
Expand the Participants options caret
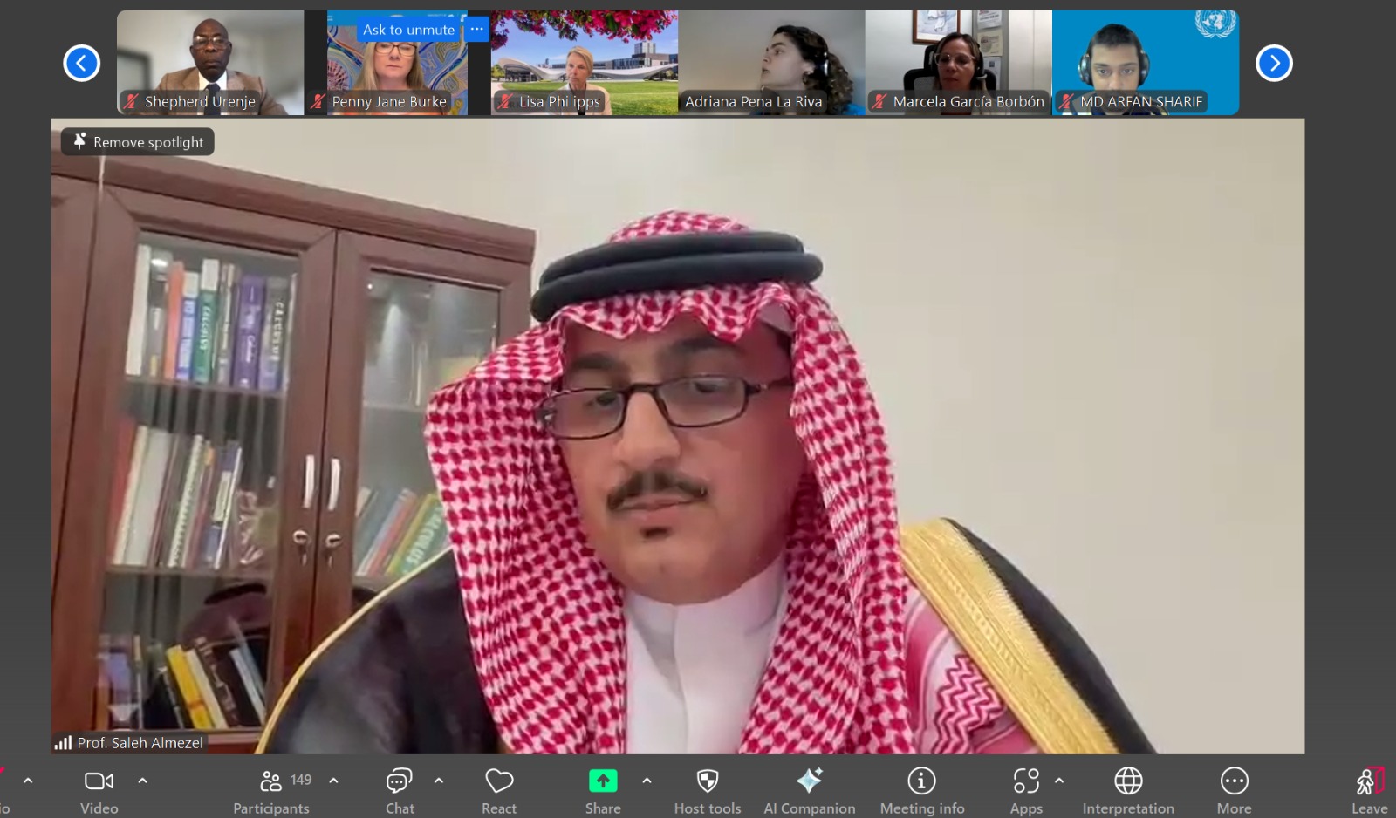[x=333, y=781]
